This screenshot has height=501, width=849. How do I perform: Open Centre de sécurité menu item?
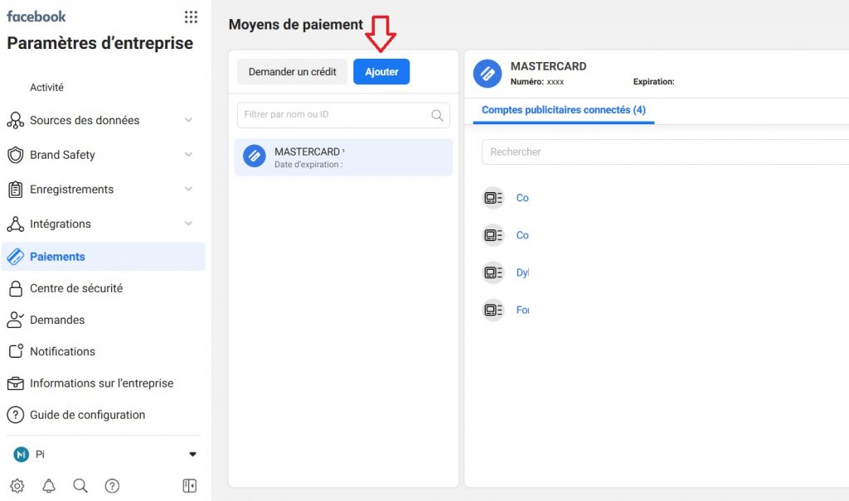click(x=76, y=288)
